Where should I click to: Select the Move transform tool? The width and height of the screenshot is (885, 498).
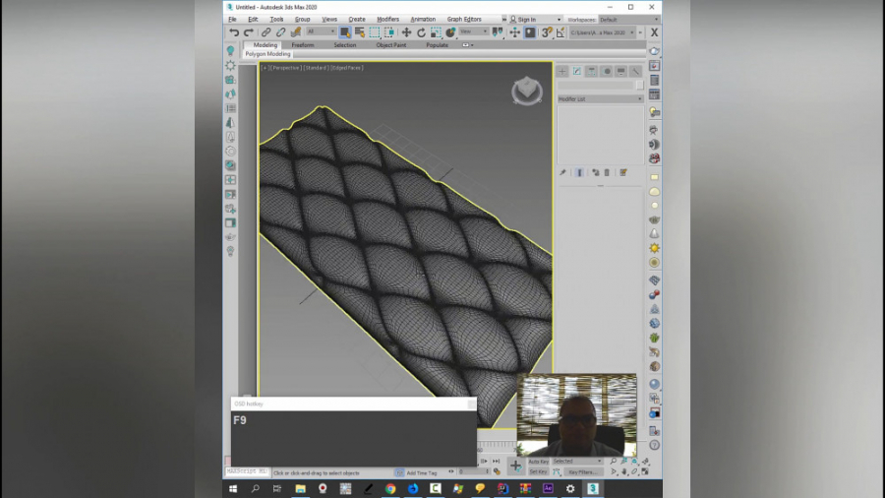click(x=406, y=32)
